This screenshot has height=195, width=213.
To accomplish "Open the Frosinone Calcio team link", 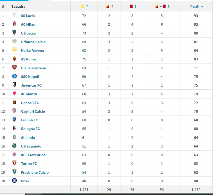I will (x=35, y=172).
